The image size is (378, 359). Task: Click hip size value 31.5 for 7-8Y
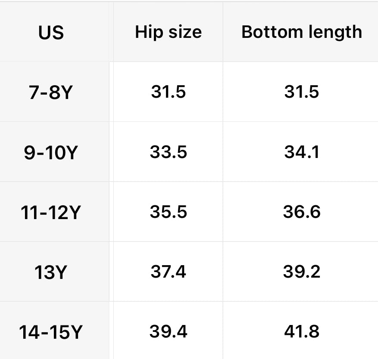click(168, 92)
